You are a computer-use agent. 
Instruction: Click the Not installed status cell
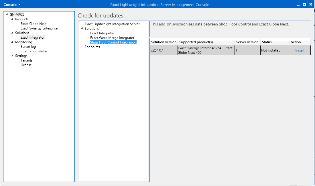pyautogui.click(x=275, y=50)
